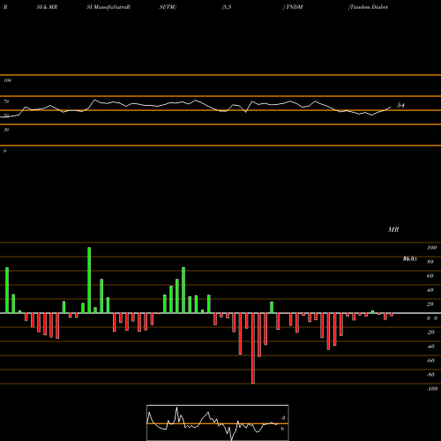Screen dimensions: 441x441
Task: Click the RSI axis label 30
Action: [6, 130]
